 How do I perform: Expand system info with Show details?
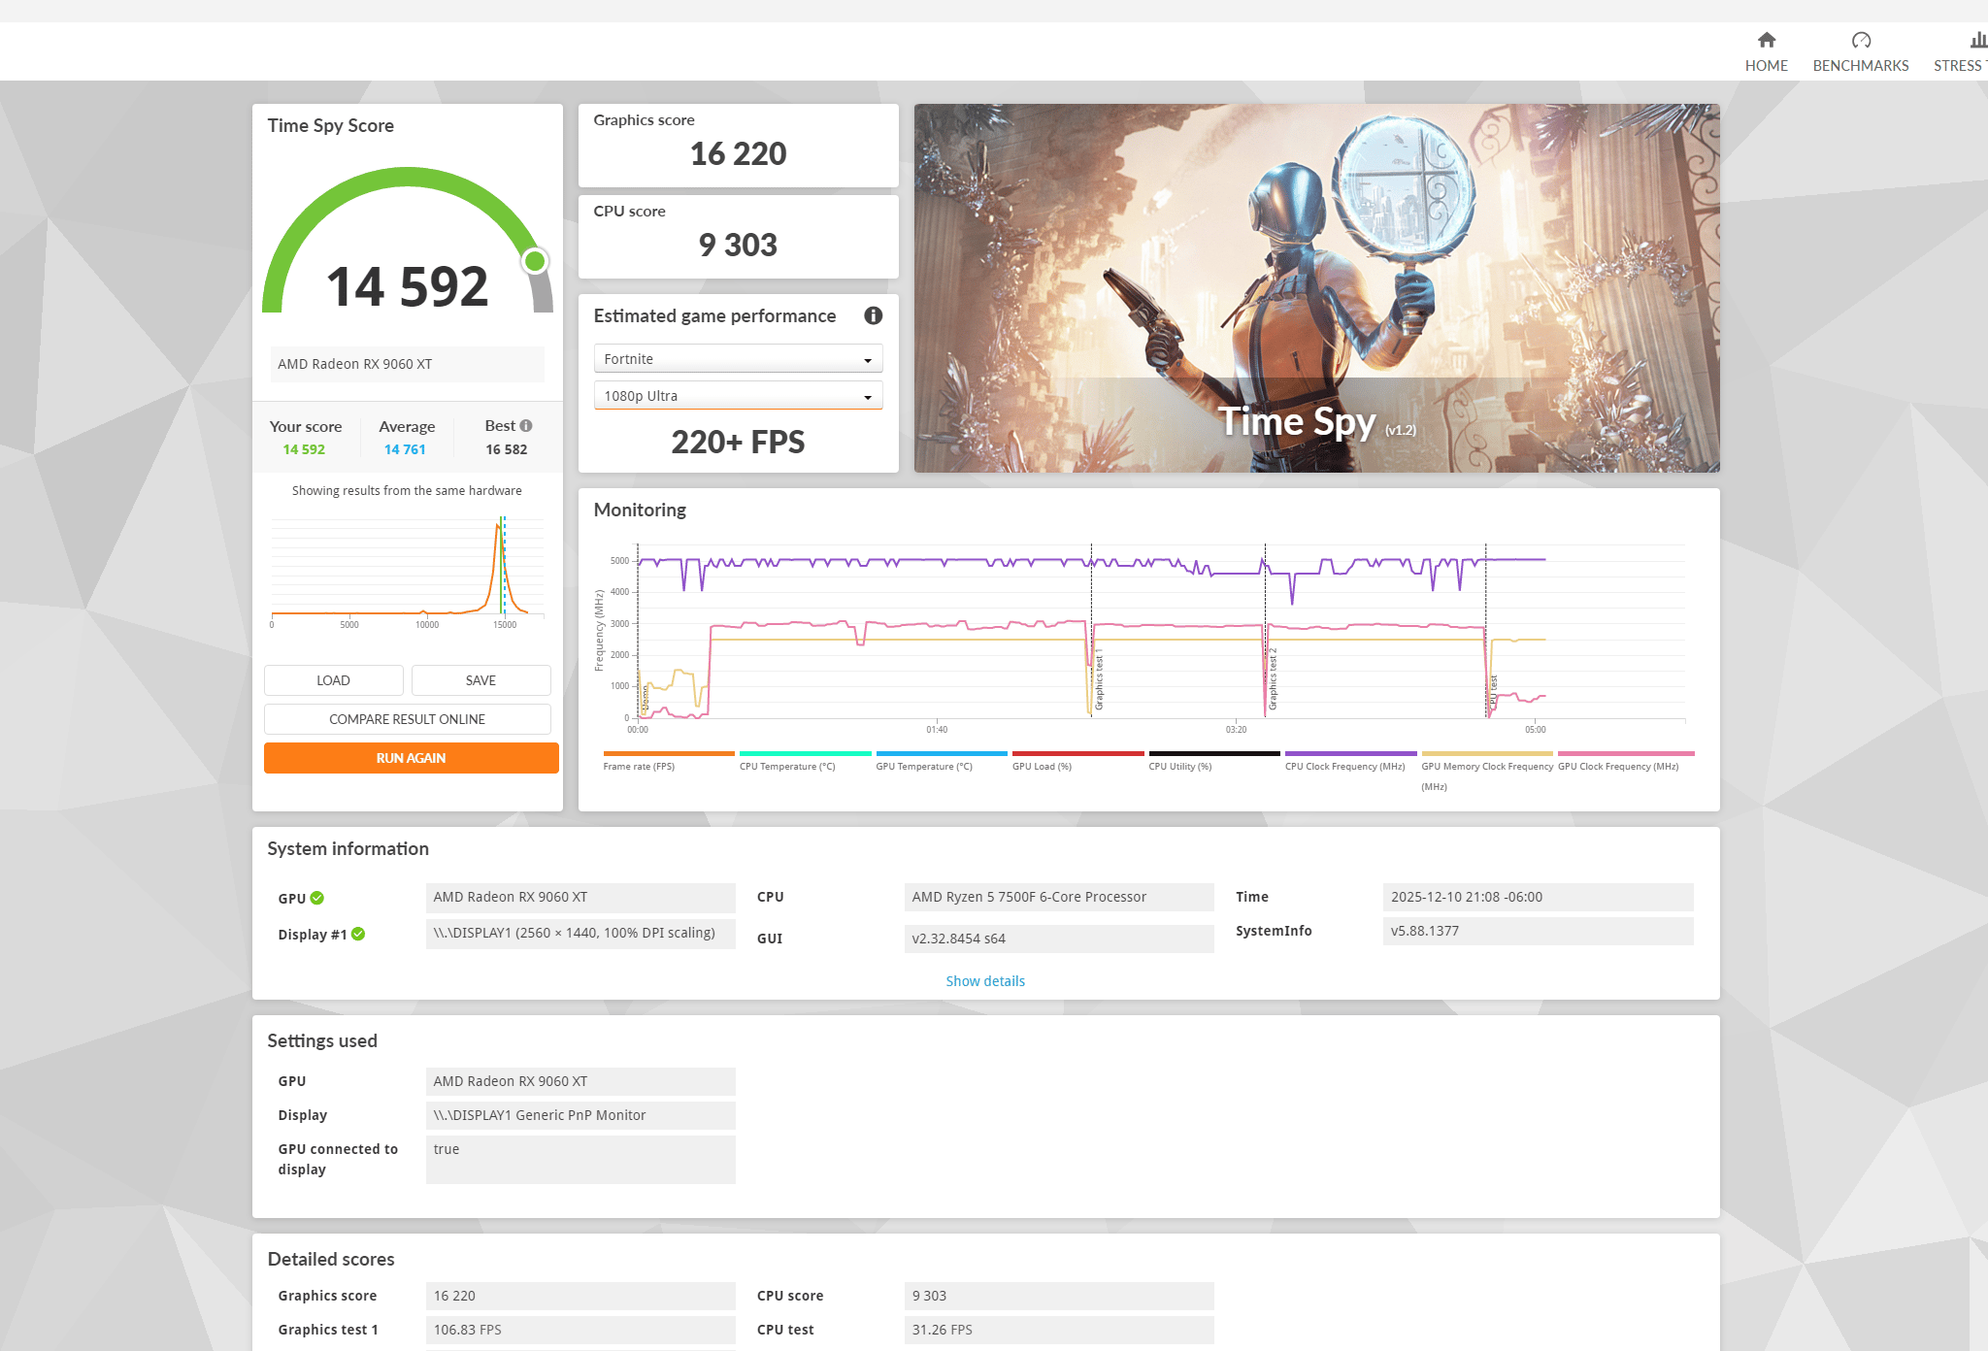(984, 981)
